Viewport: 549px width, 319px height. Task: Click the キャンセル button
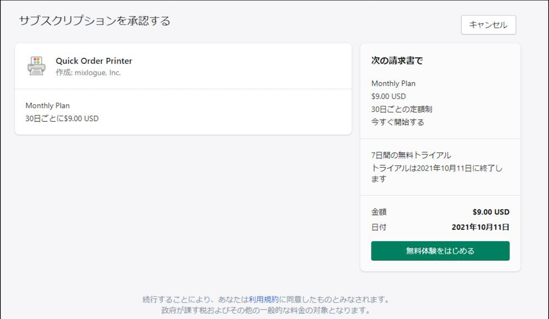488,25
